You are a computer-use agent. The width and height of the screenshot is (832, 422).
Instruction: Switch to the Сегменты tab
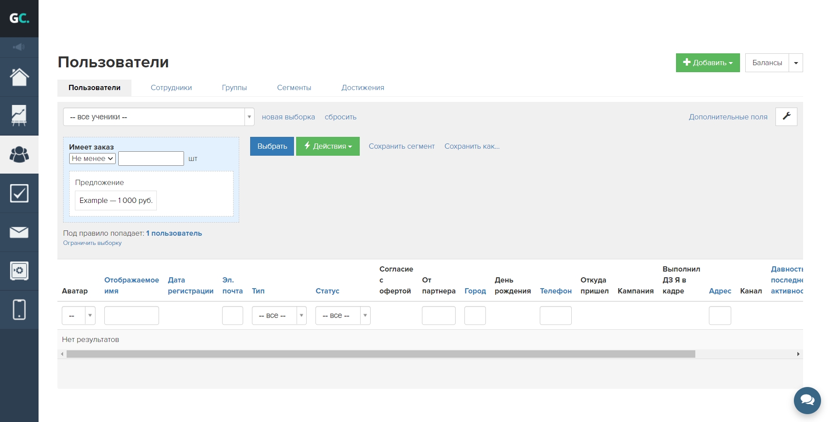point(294,88)
